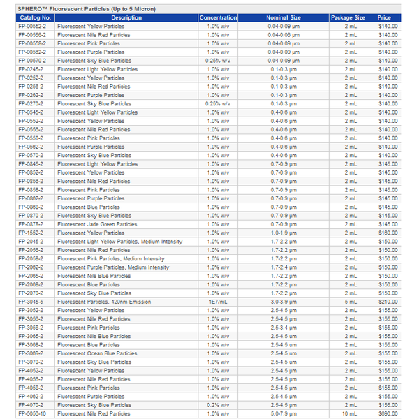The width and height of the screenshot is (419, 419).
Task: Click the 5.0-7.9 µm nominal size
Action: click(284, 413)
